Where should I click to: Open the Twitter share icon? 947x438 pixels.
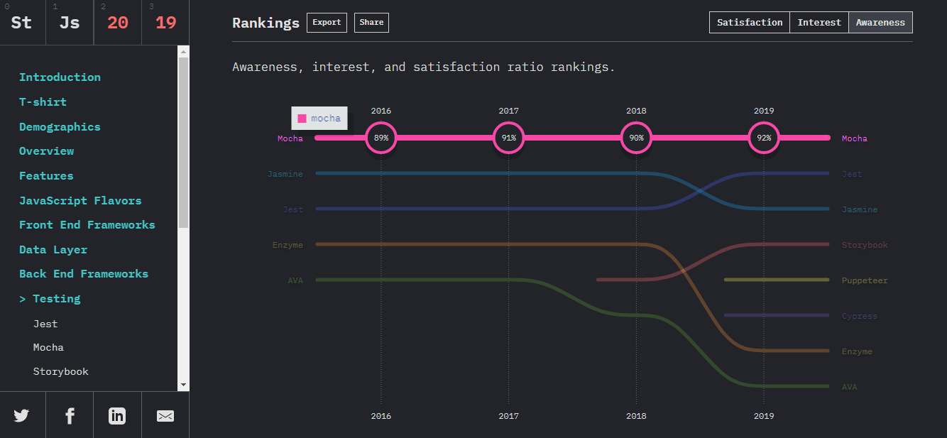pyautogui.click(x=21, y=416)
